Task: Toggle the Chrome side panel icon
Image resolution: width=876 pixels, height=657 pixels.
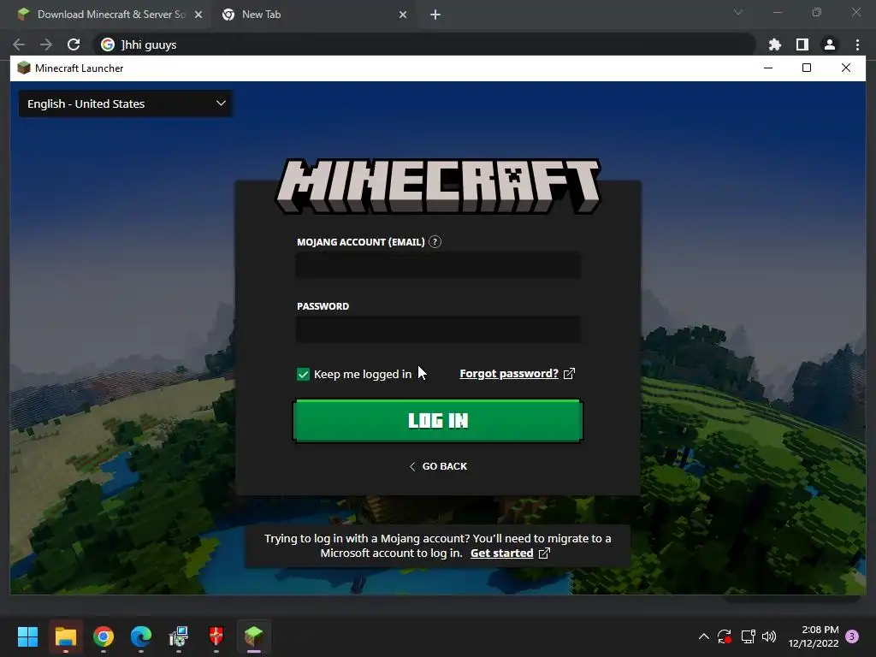Action: coord(802,44)
